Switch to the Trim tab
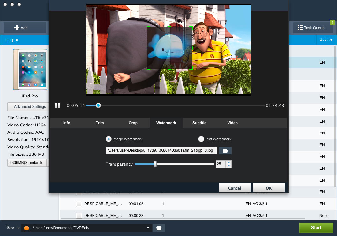This screenshot has height=236, width=337. 100,123
